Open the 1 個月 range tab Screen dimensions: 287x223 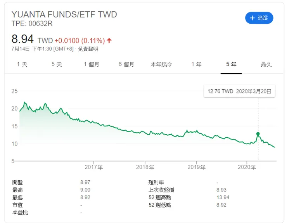[92, 64]
